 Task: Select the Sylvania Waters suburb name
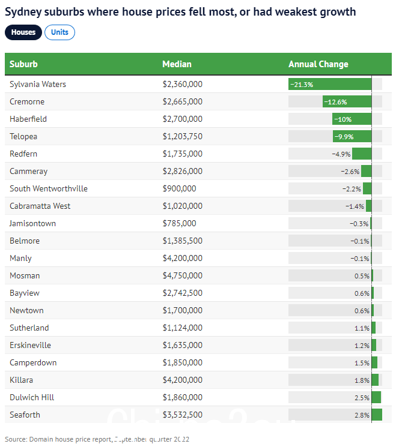[x=38, y=84]
